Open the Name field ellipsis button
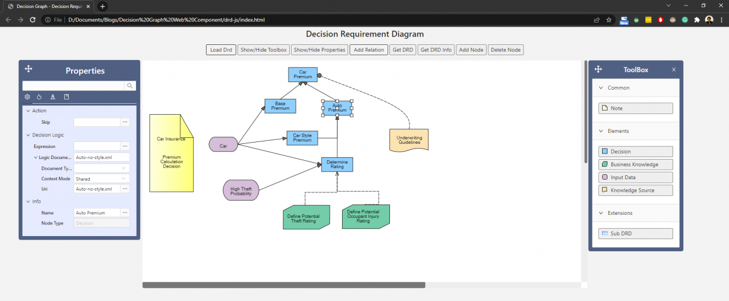 (x=125, y=212)
